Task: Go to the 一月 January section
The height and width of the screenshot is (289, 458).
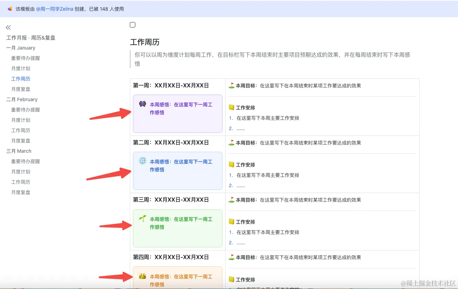Action: pyautogui.click(x=21, y=48)
